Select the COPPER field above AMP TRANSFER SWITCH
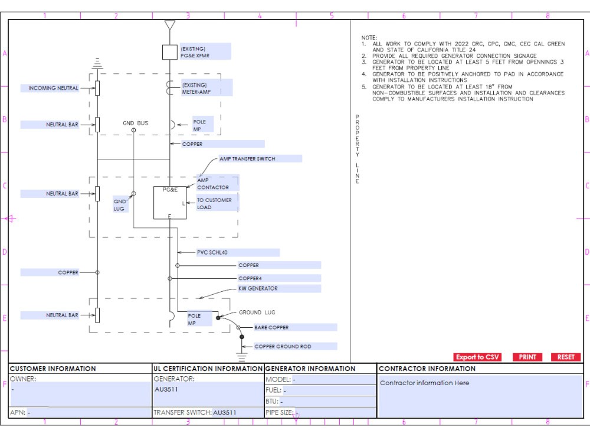Screen dimensions: 590x443 (223, 144)
